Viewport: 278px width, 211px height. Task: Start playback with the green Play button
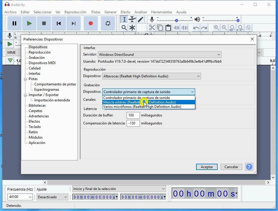coord(29,23)
